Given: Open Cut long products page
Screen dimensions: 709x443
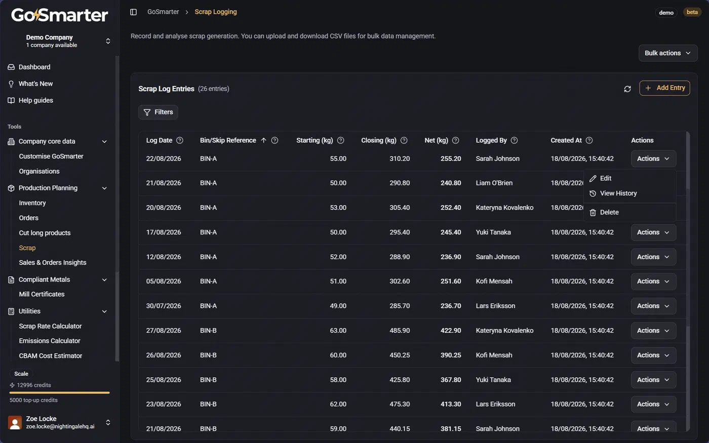Looking at the screenshot, I should [x=45, y=233].
